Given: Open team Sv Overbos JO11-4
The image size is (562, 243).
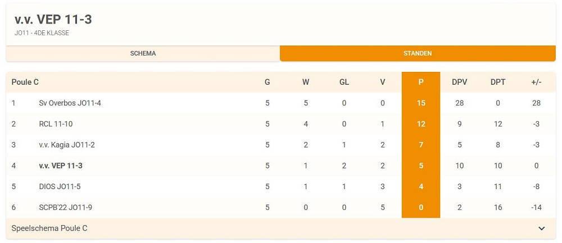Looking at the screenshot, I should point(70,103).
